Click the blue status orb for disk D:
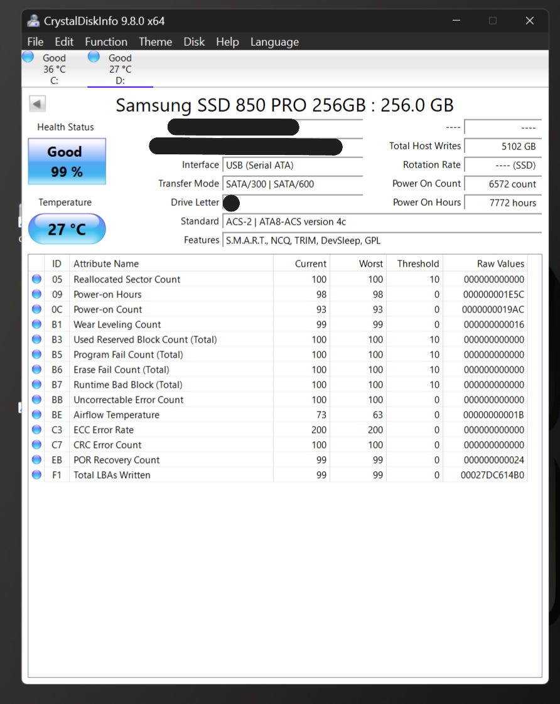Viewport: 560px width, 704px height. (94, 56)
